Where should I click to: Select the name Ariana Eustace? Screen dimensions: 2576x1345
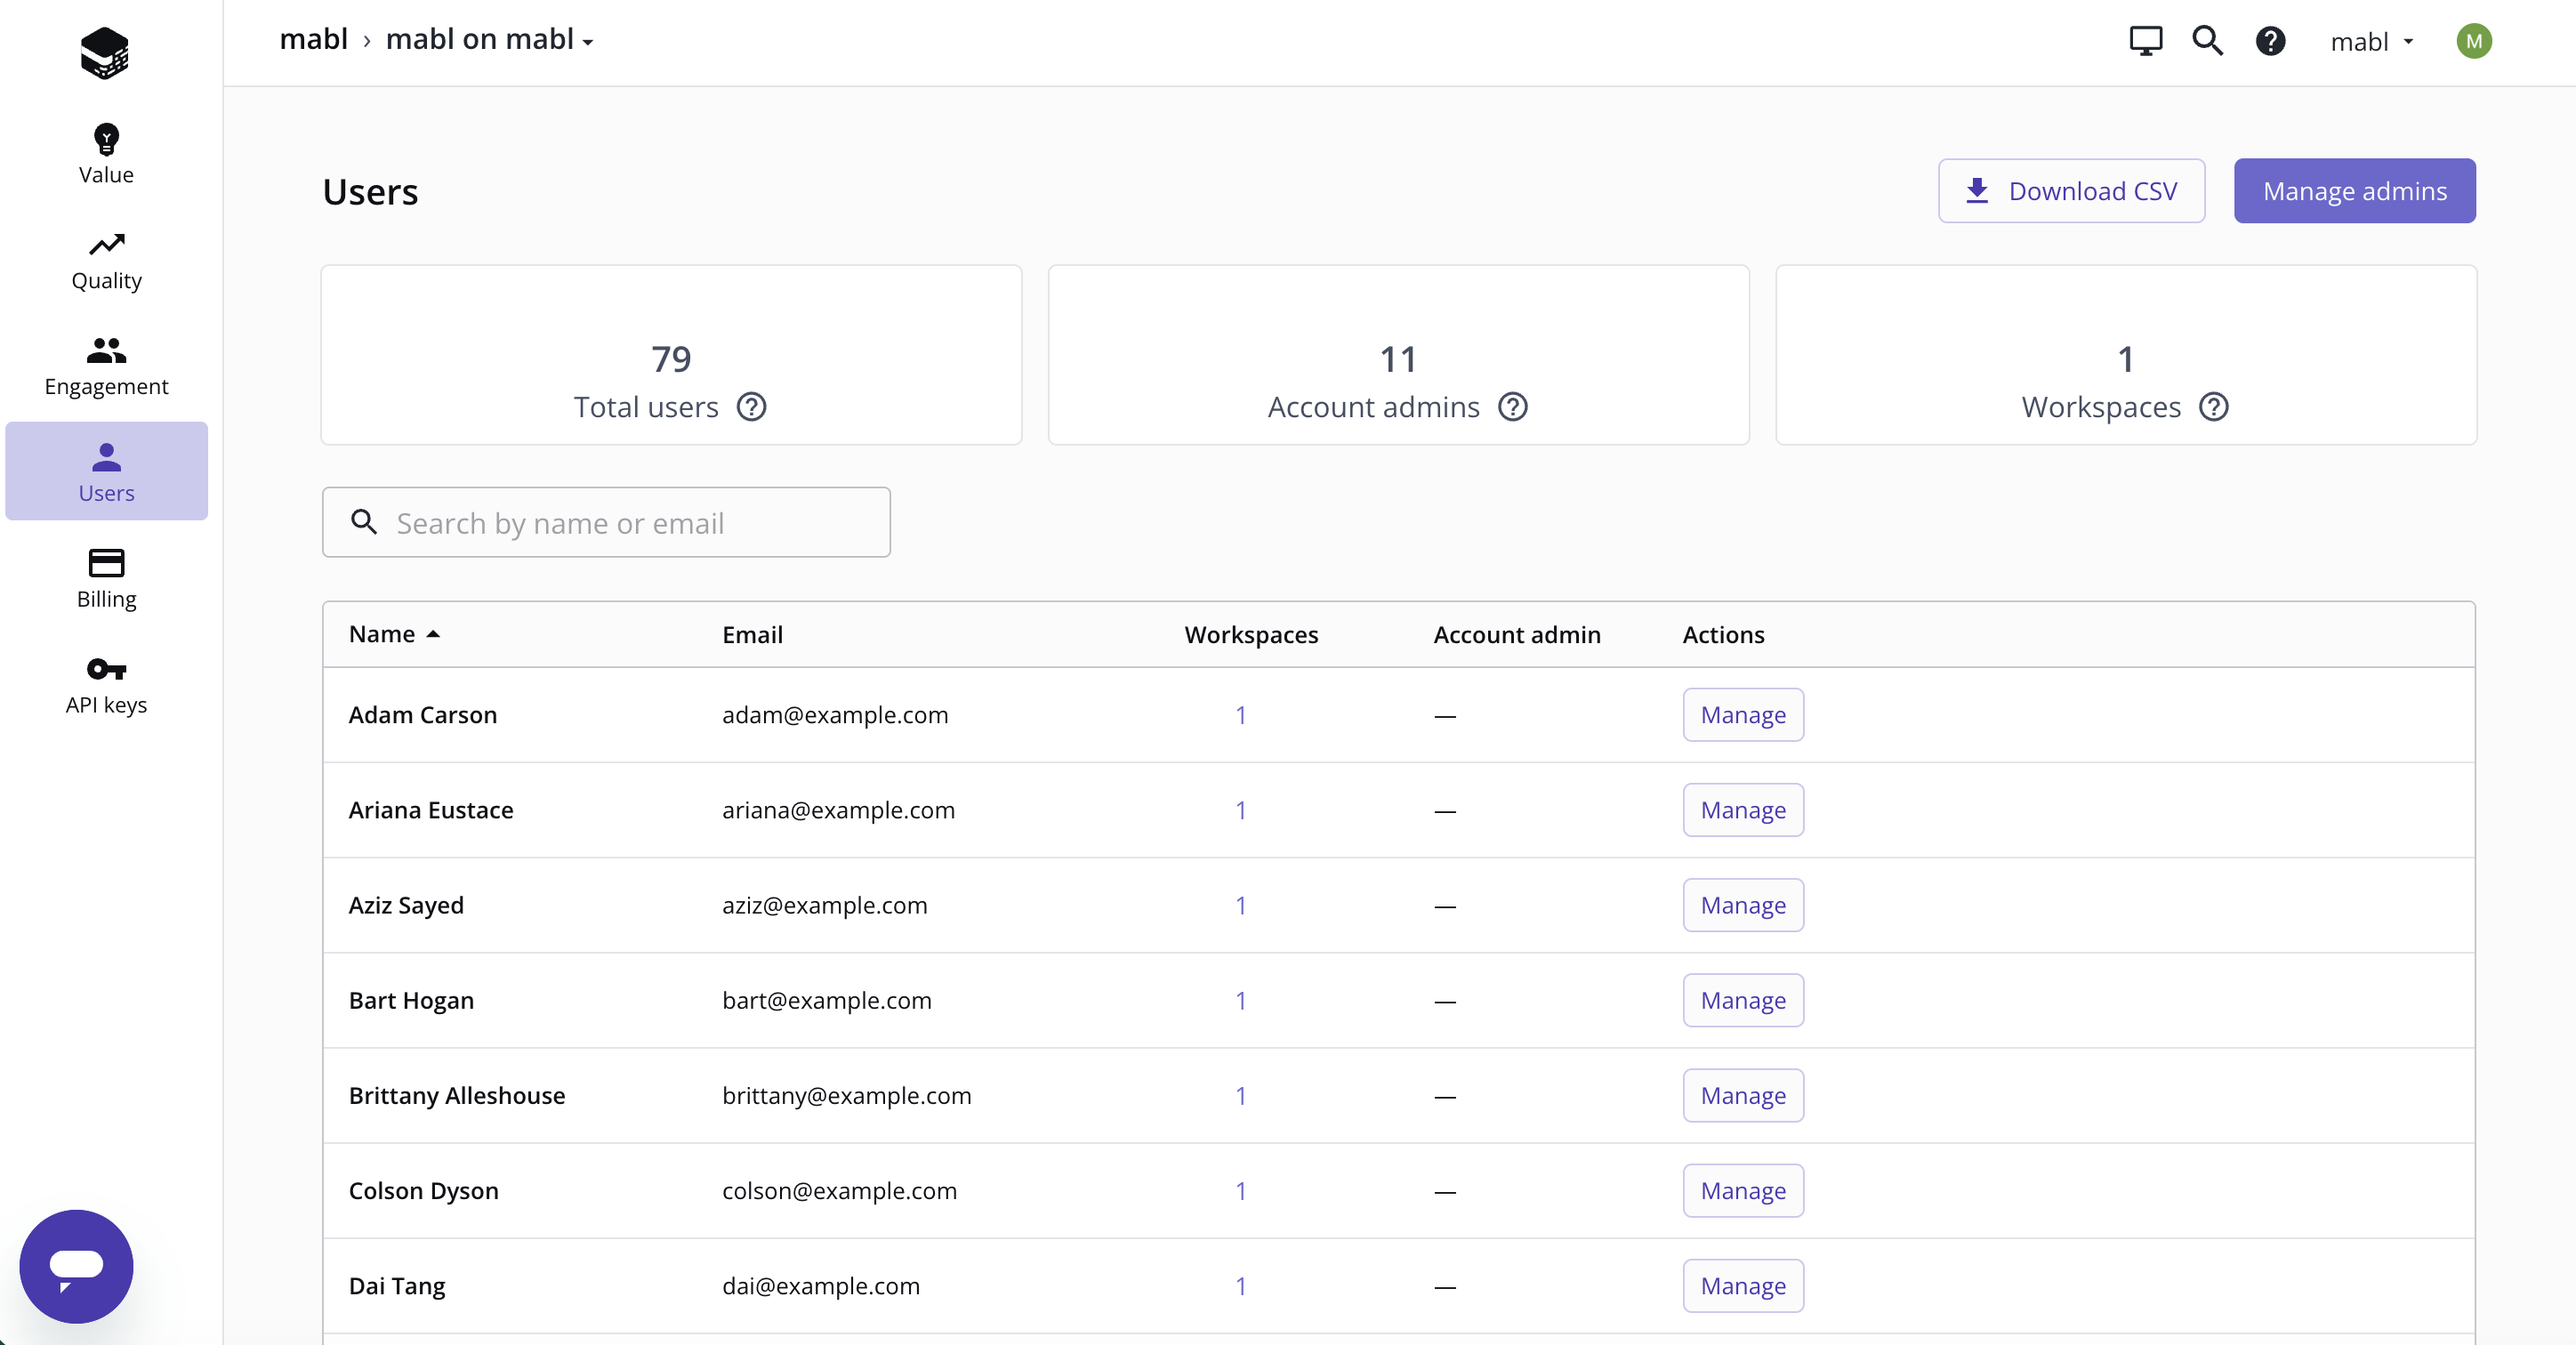431,809
